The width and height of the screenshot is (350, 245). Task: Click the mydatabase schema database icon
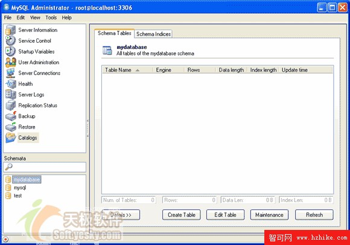8,179
